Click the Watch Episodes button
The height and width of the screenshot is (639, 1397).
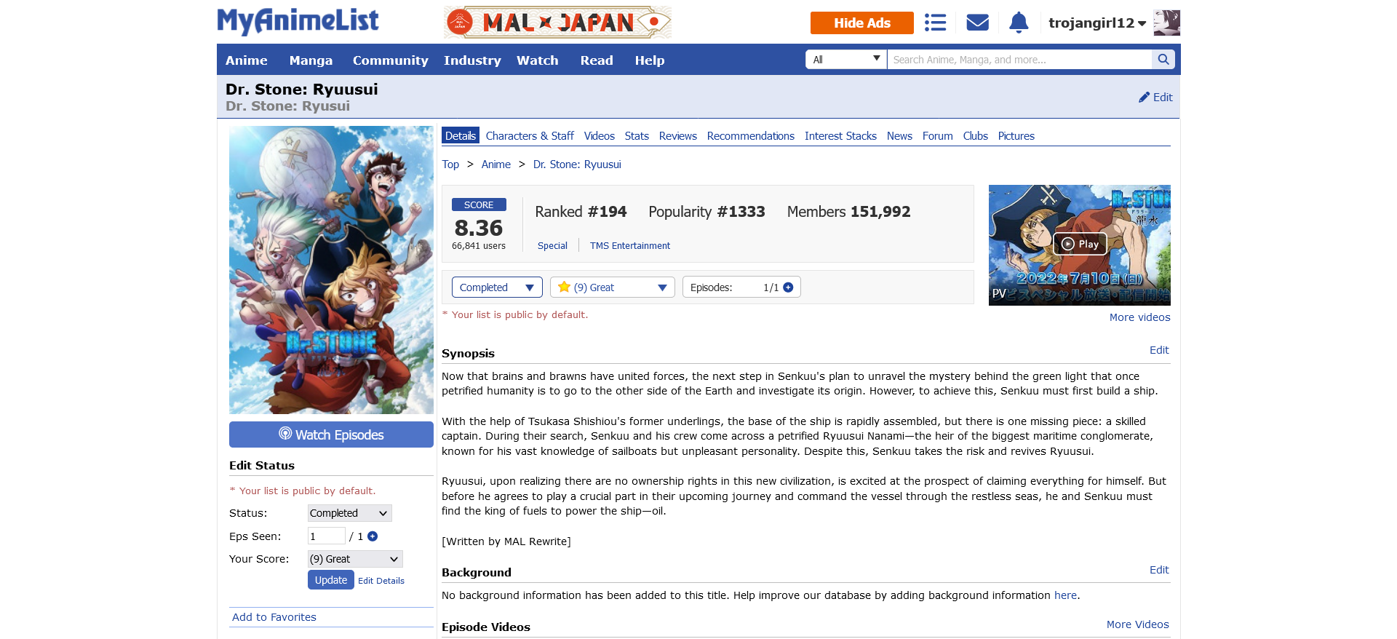[331, 434]
